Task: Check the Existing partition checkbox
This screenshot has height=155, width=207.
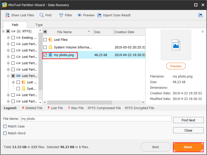Action: click(x=13, y=37)
